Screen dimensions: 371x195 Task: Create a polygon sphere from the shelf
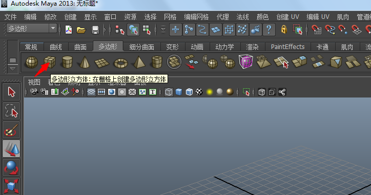(x=31, y=62)
